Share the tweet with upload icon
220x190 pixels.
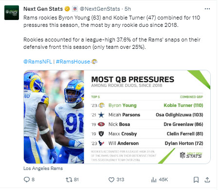(207, 180)
